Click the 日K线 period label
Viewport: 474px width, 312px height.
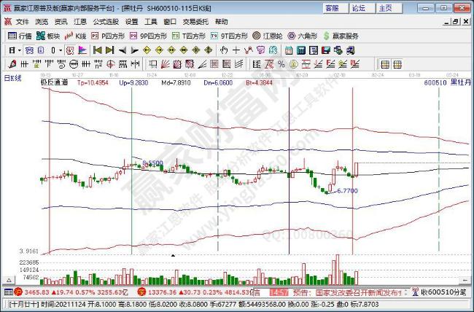(12, 78)
